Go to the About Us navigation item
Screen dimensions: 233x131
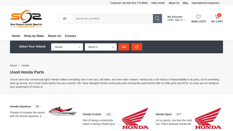[54, 36]
